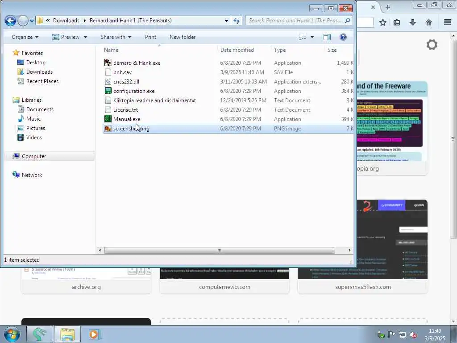Sort by Size column header

[339, 50]
